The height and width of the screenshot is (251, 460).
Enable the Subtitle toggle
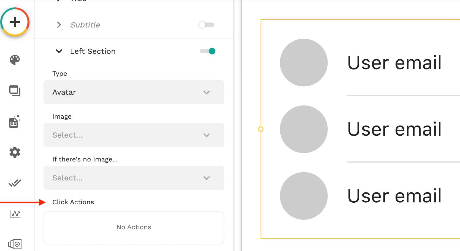pyautogui.click(x=206, y=25)
